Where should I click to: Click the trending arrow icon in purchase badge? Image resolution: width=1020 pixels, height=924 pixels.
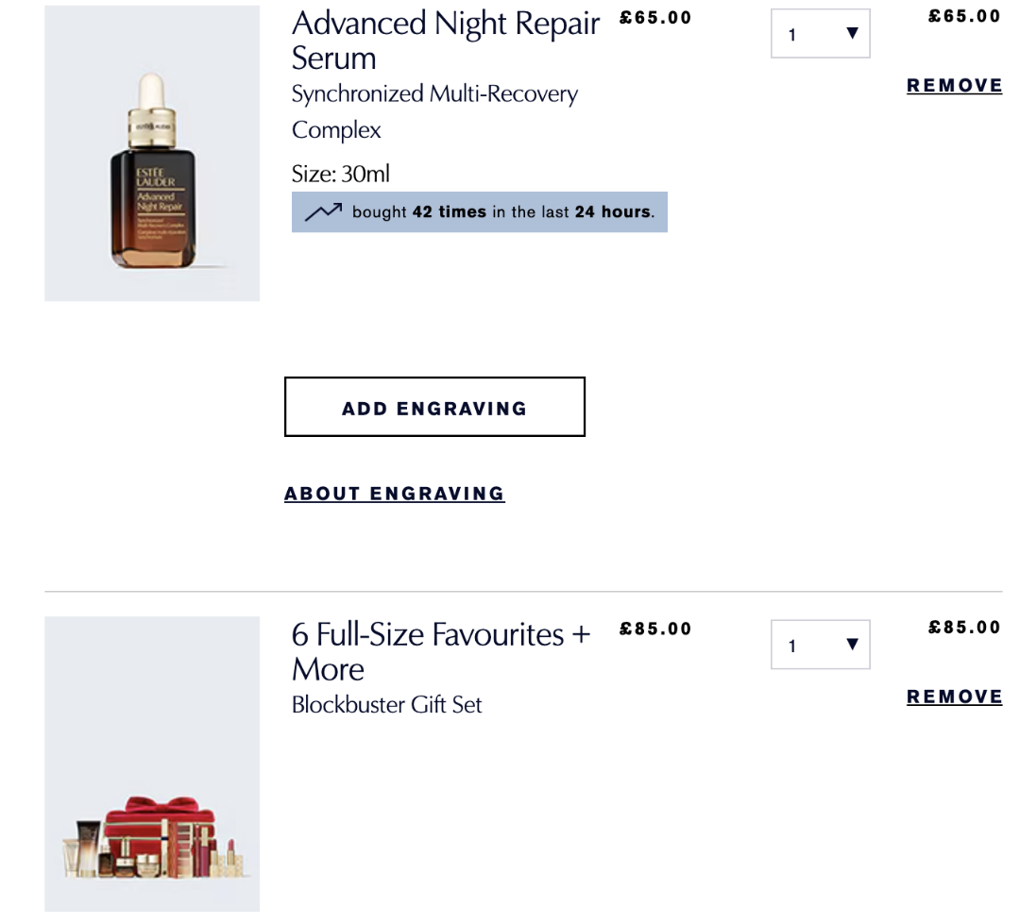pyautogui.click(x=323, y=211)
